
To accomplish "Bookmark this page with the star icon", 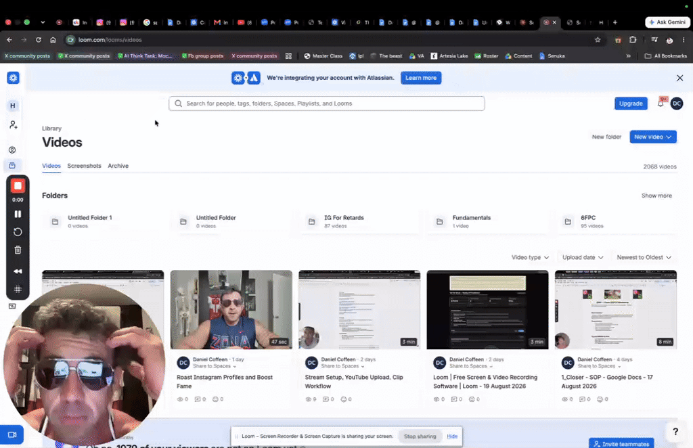I will [x=598, y=40].
